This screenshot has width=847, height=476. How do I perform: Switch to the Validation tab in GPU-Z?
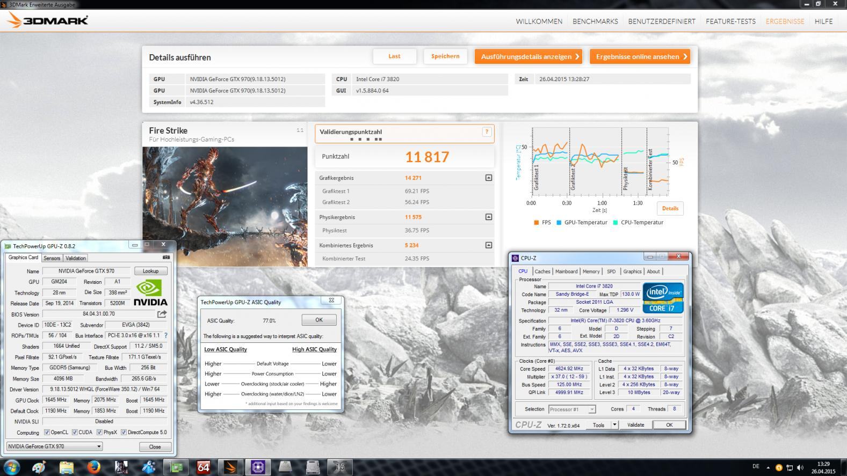click(x=76, y=258)
